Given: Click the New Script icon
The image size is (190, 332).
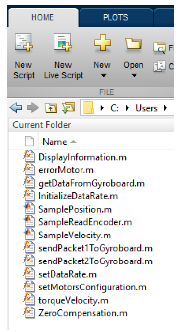Looking at the screenshot, I should (24, 43).
